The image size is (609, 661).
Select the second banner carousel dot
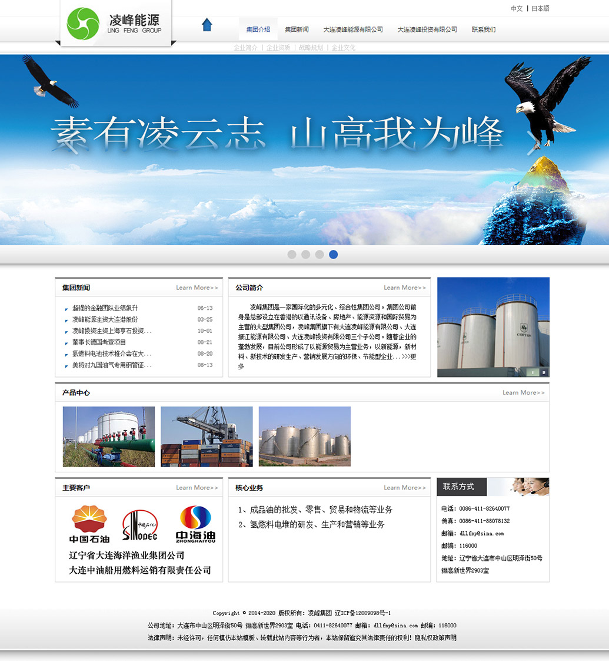coord(305,255)
